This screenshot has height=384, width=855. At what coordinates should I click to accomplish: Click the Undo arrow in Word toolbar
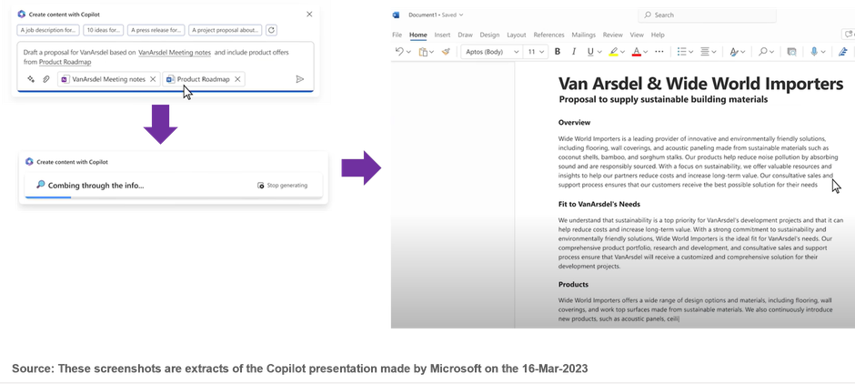[x=399, y=52]
